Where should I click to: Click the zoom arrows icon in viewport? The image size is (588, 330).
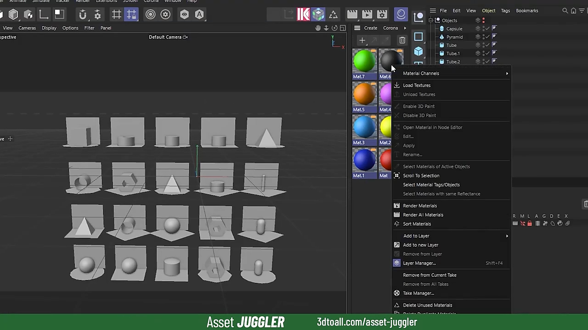point(326,28)
